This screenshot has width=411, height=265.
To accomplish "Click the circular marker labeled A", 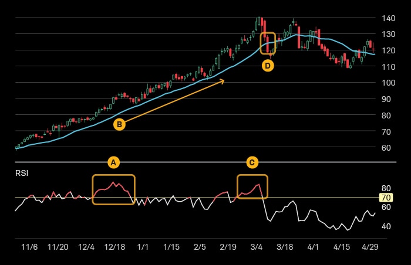I will (x=113, y=162).
